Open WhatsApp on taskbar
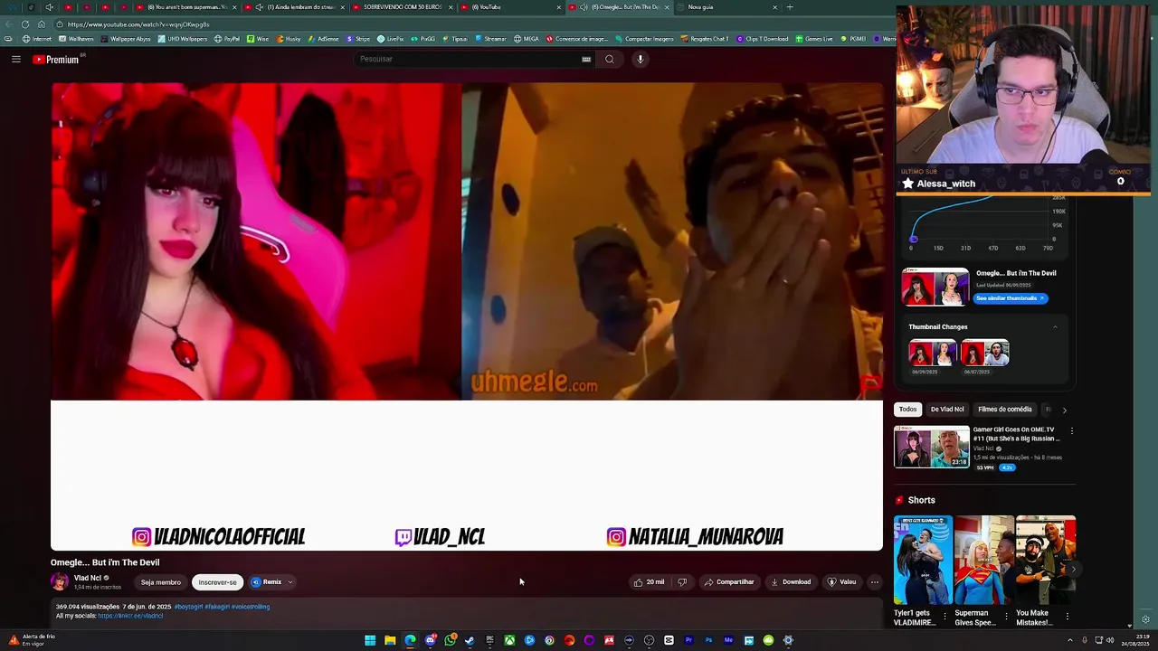The width and height of the screenshot is (1158, 651). coord(450,640)
